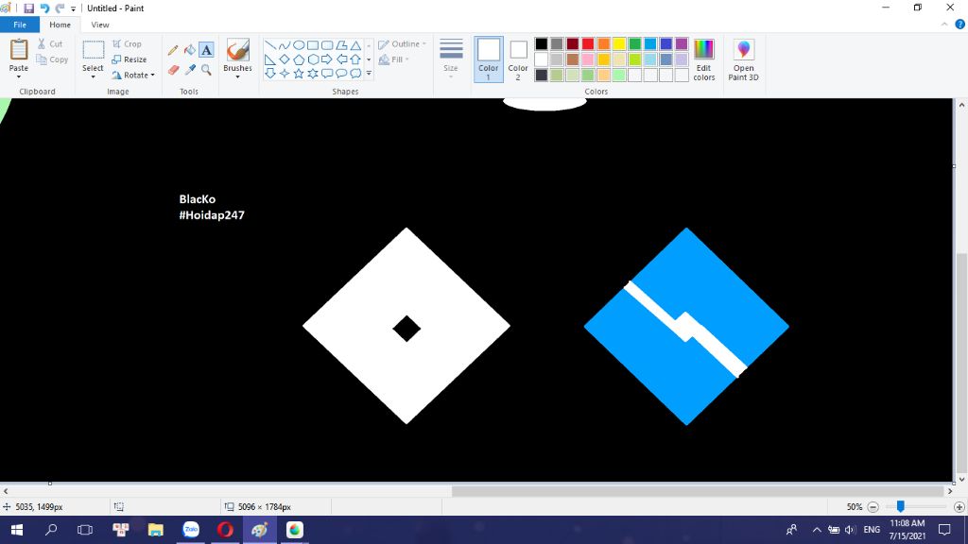Open the File menu
The image size is (968, 544).
pyautogui.click(x=20, y=25)
